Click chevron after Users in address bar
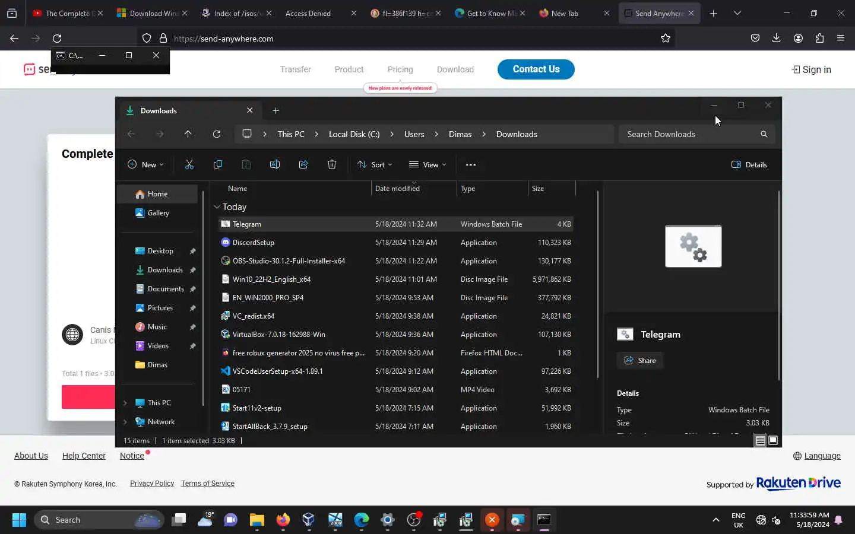Screen dimensions: 855x534 coord(436,134)
